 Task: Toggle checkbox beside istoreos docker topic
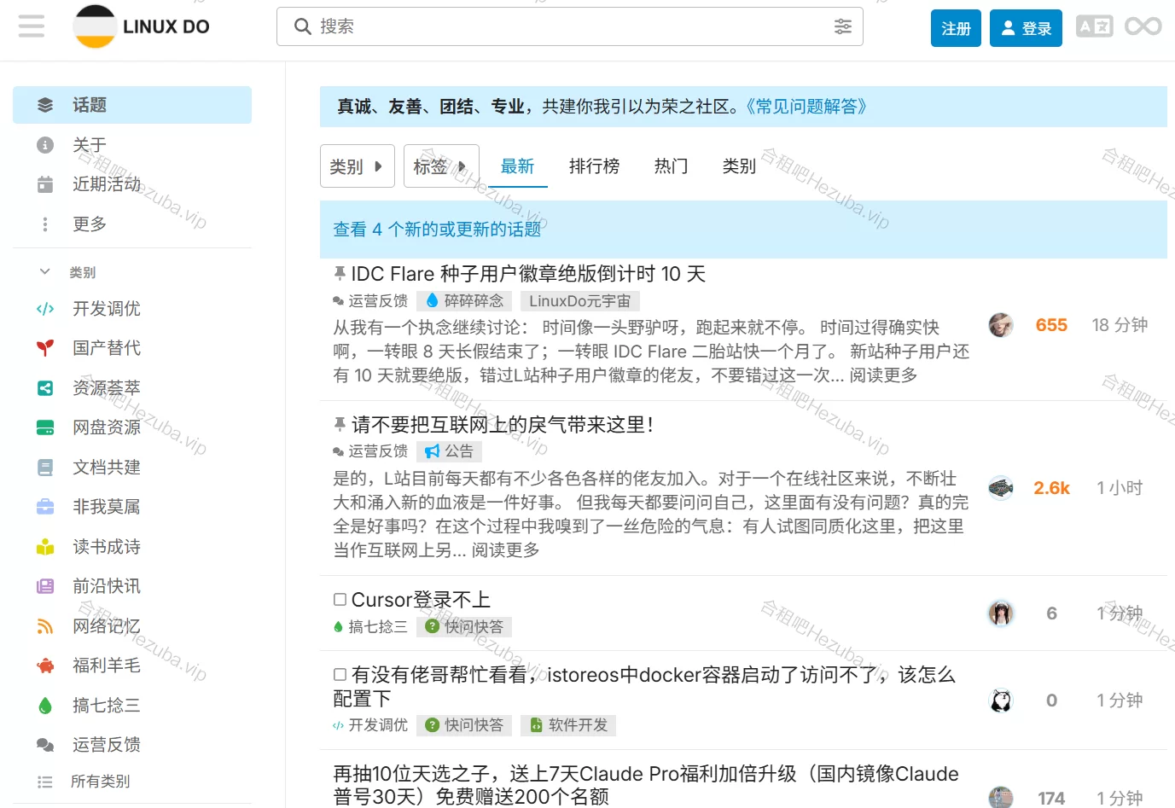(340, 675)
